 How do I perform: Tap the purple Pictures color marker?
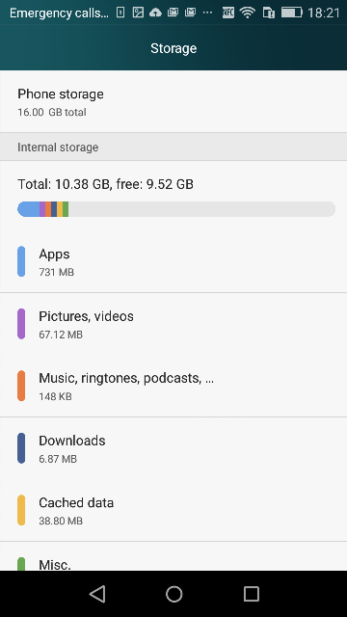pyautogui.click(x=21, y=324)
